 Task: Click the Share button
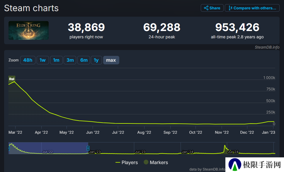tap(212, 8)
